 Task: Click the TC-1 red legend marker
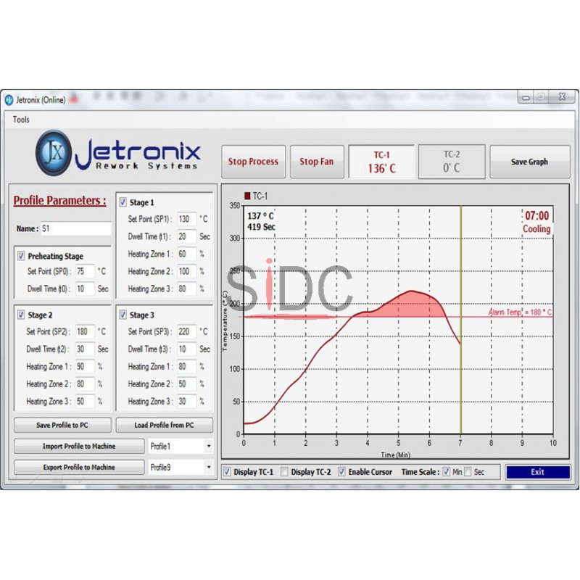(247, 196)
